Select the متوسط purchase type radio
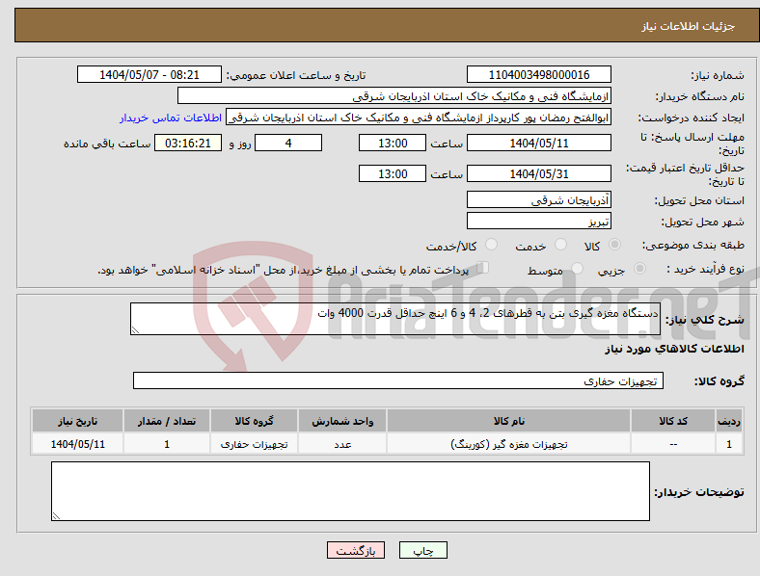 point(577,268)
